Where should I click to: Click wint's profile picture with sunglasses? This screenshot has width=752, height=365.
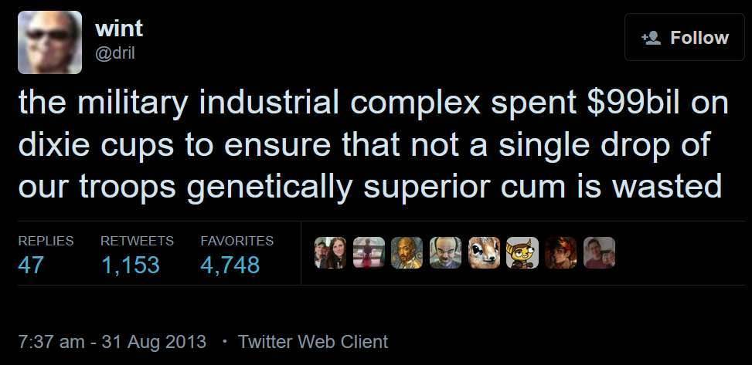50,42
